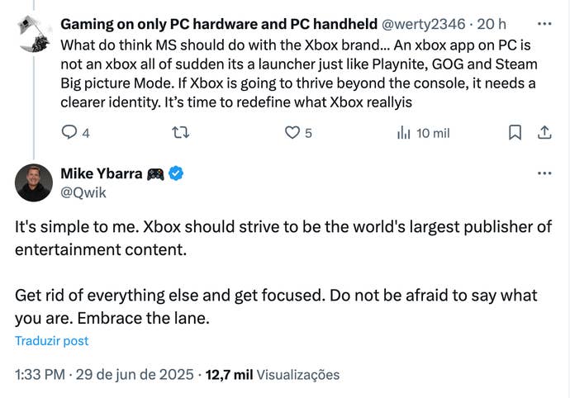
Task: Click the Mike Ybarra display name
Action: [x=100, y=173]
